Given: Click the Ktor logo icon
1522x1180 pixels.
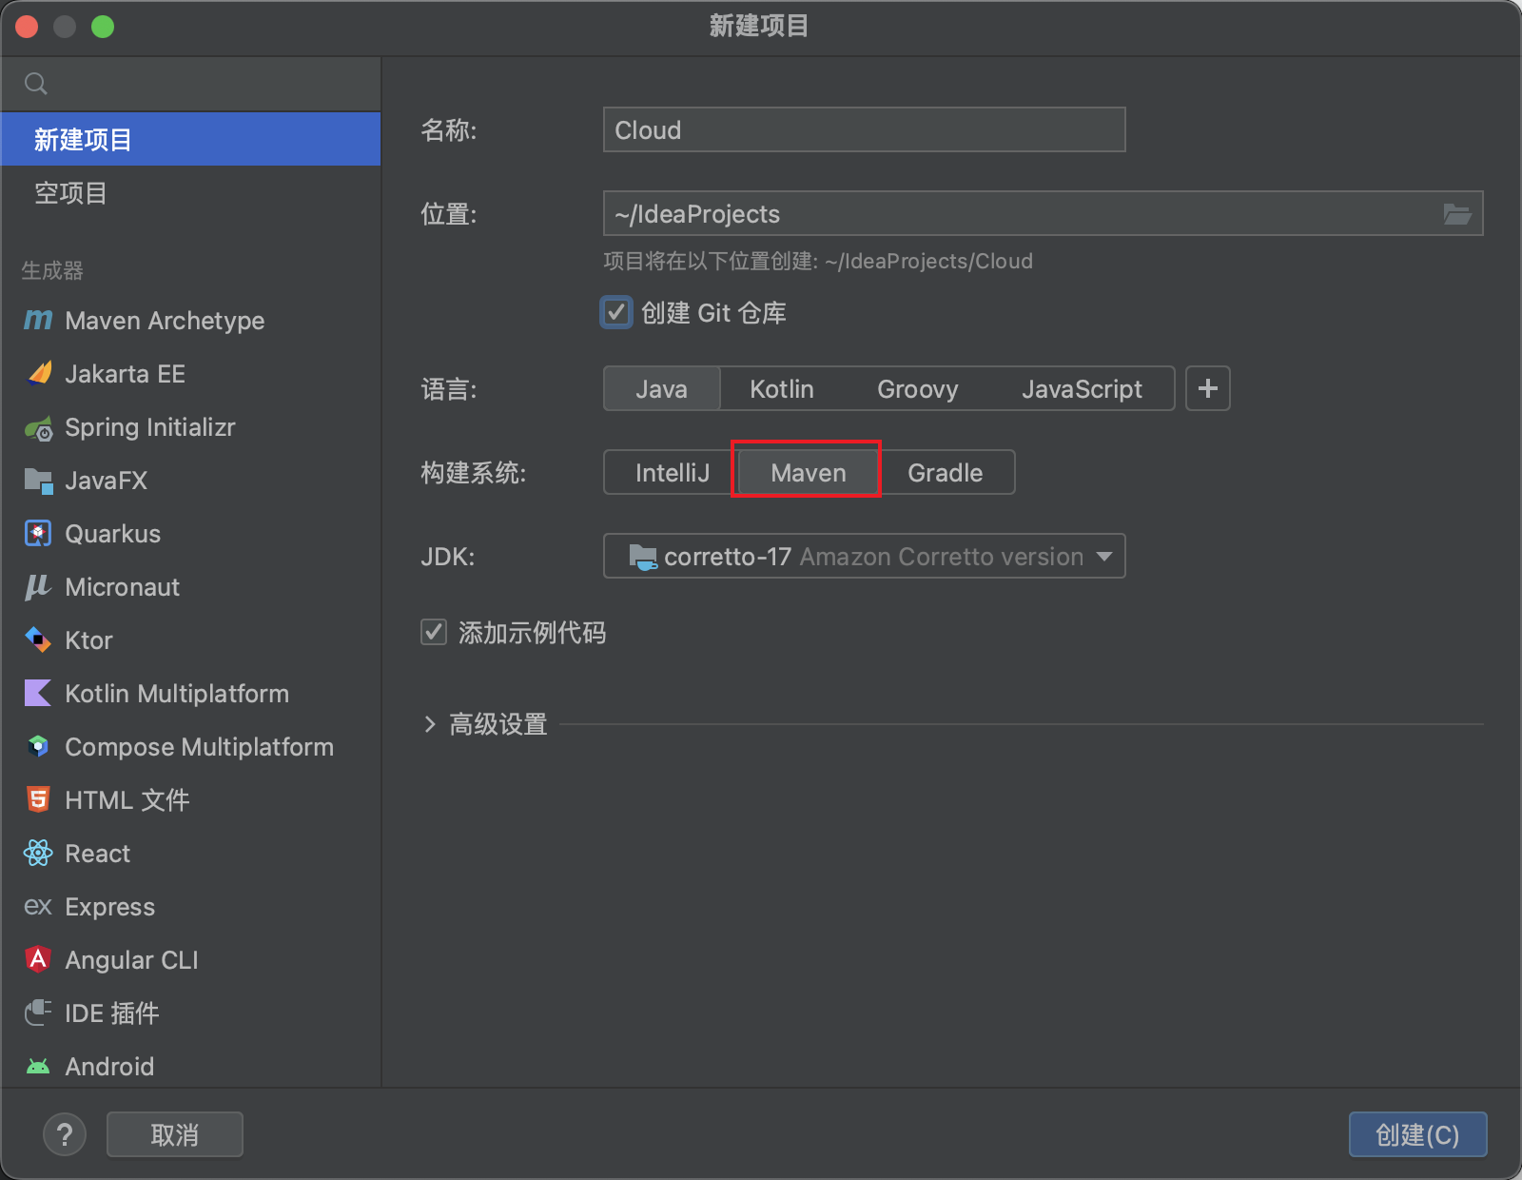Looking at the screenshot, I should (38, 640).
